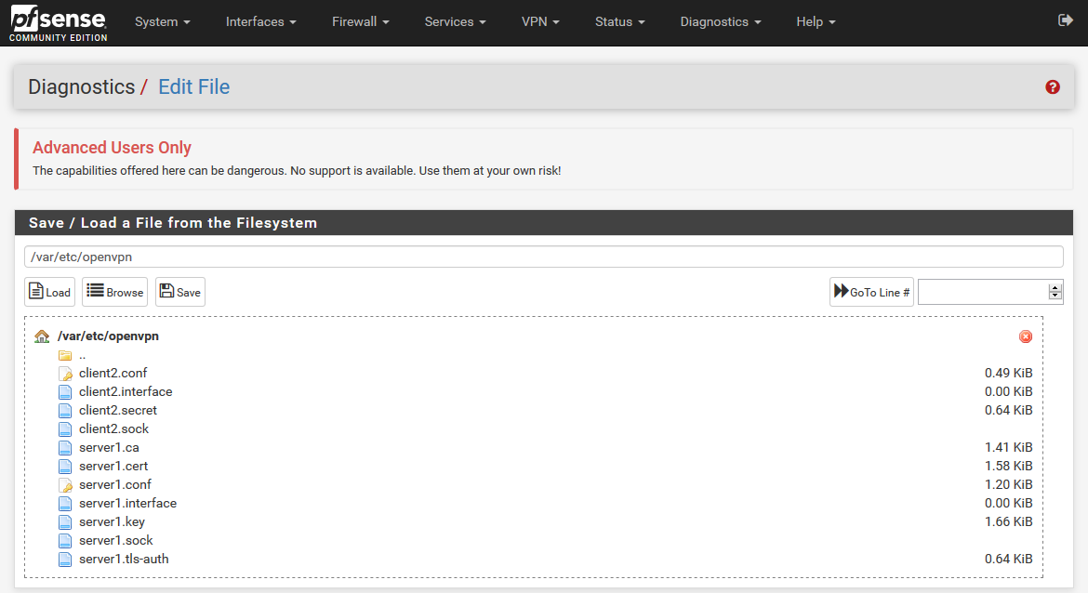Click the client2.conf file icon
The image size is (1088, 593).
(65, 374)
